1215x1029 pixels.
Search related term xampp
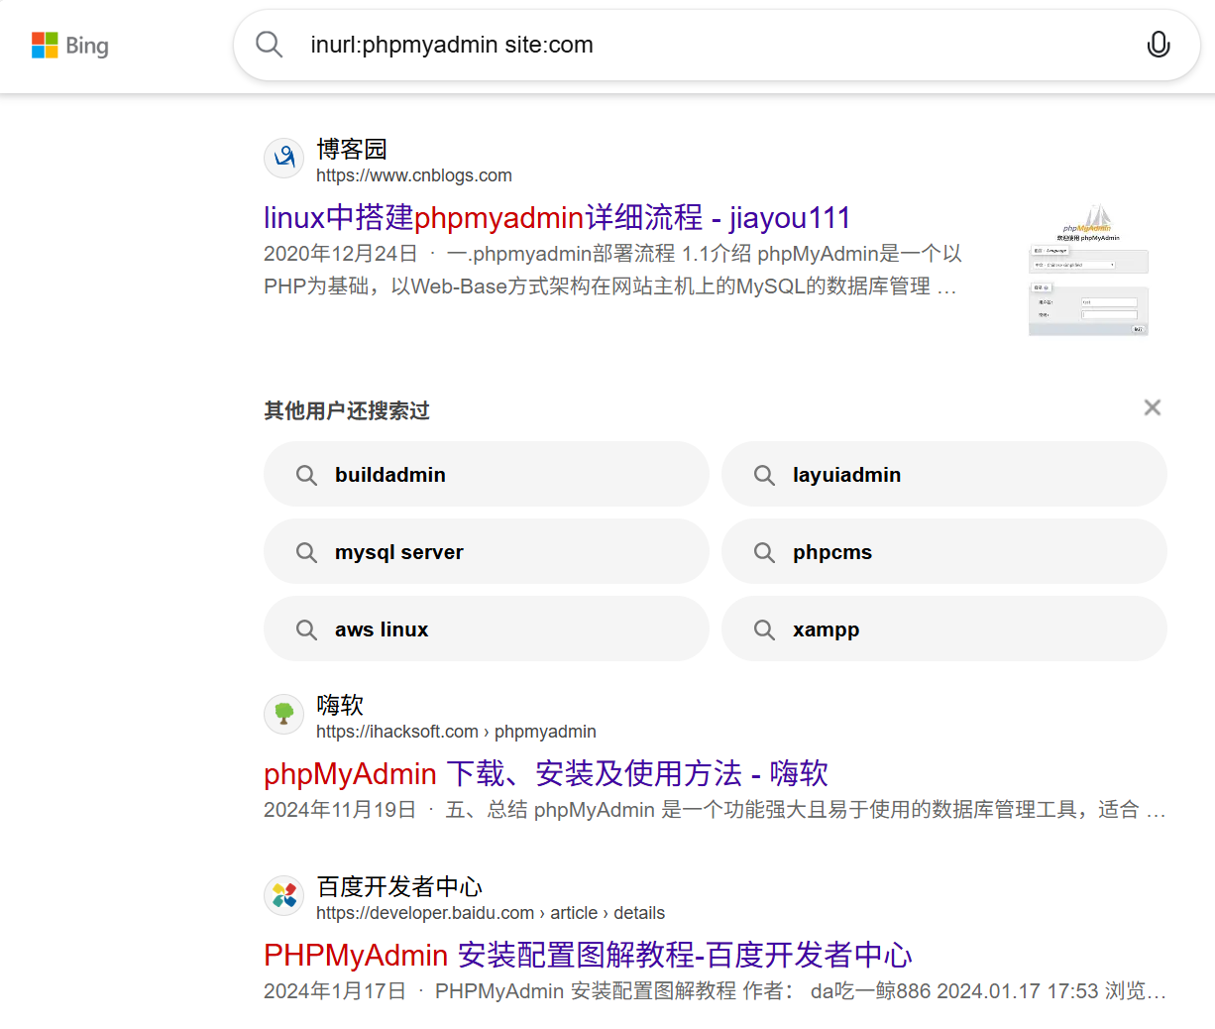[x=944, y=629]
